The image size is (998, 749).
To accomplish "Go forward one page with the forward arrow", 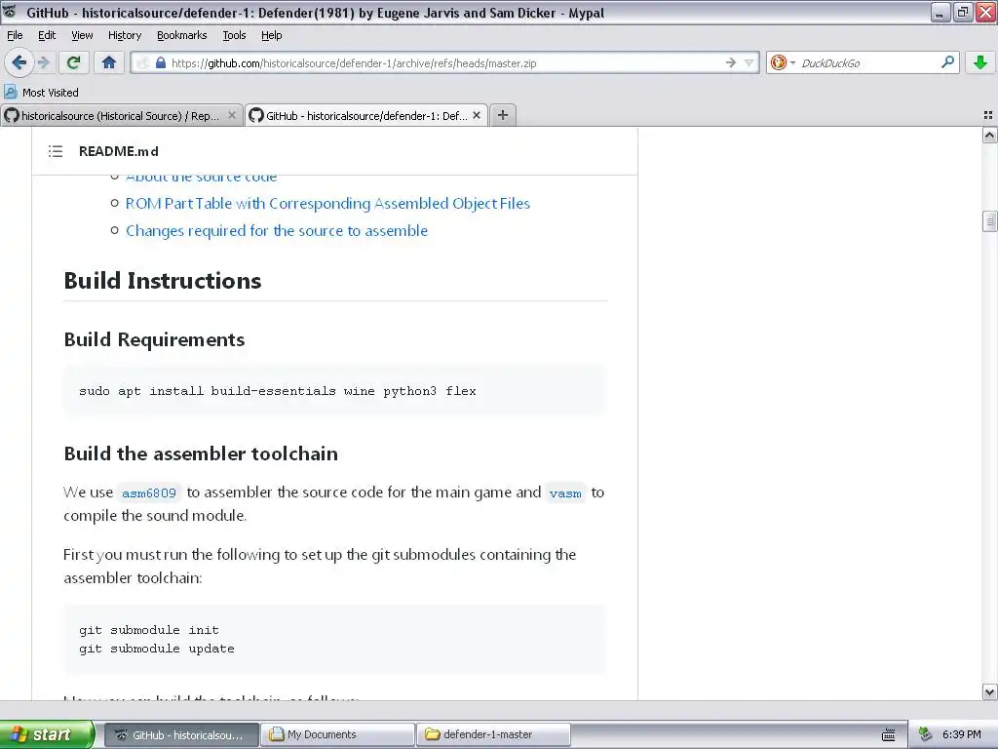I will click(x=43, y=62).
